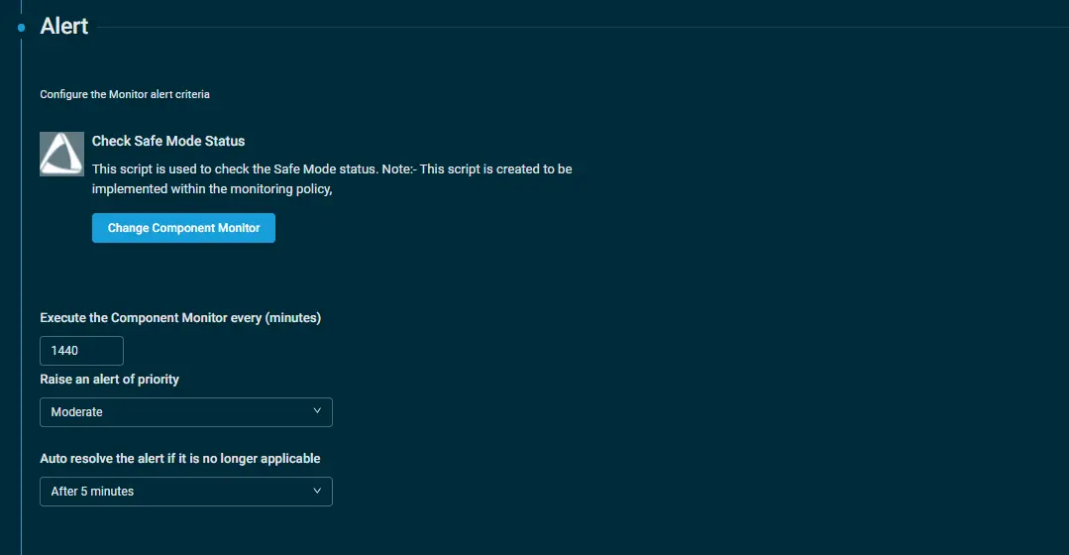Expand the Auto resolve alert dropdown

(185, 492)
